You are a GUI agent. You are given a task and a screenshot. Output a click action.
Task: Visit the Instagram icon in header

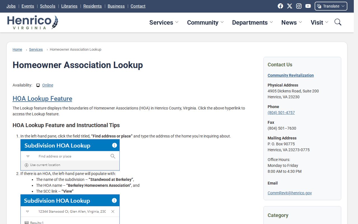299,6
